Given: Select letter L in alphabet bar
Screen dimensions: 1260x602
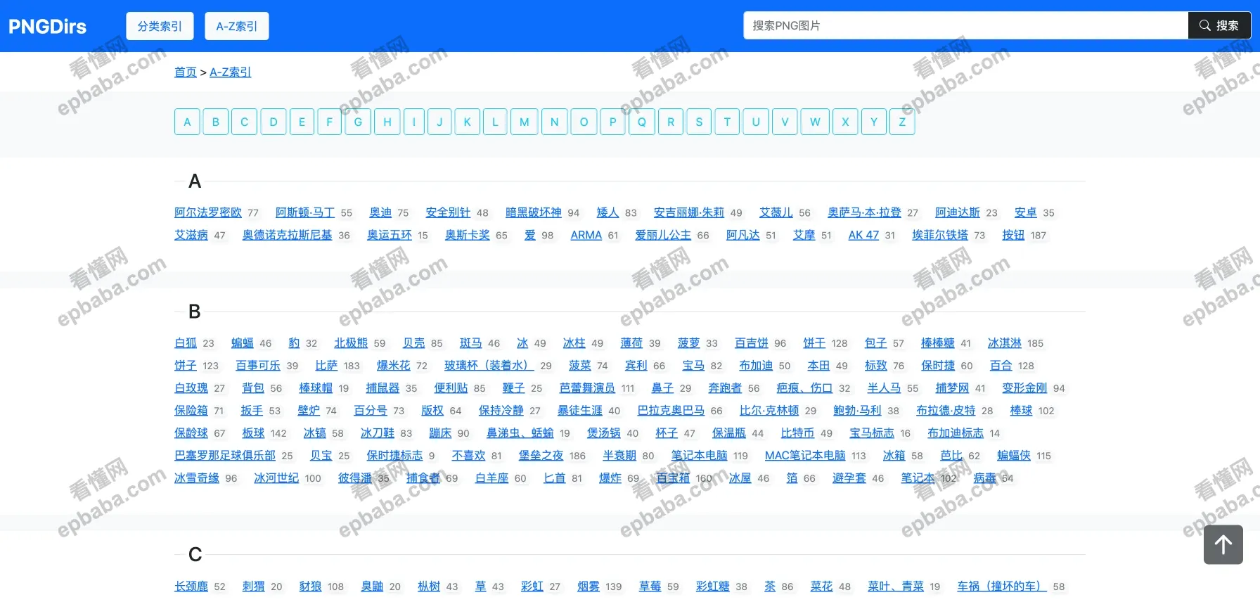Looking at the screenshot, I should point(495,122).
